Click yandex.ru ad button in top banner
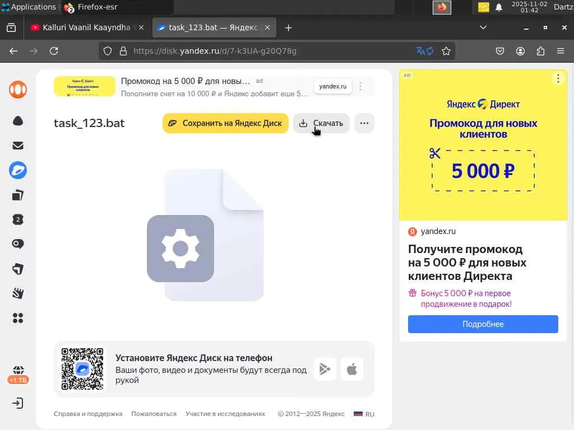Image resolution: width=574 pixels, height=430 pixels. pyautogui.click(x=333, y=86)
